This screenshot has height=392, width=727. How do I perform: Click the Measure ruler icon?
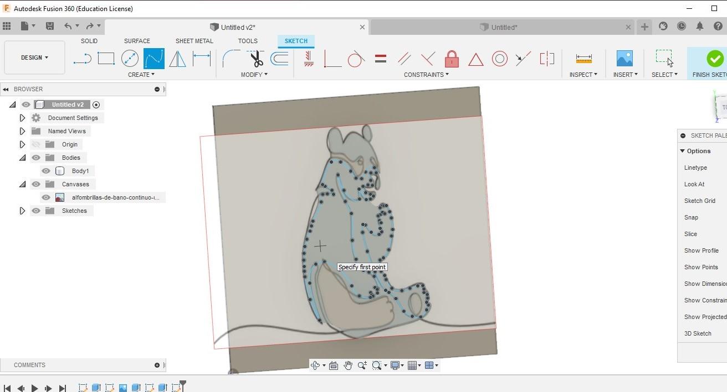583,59
